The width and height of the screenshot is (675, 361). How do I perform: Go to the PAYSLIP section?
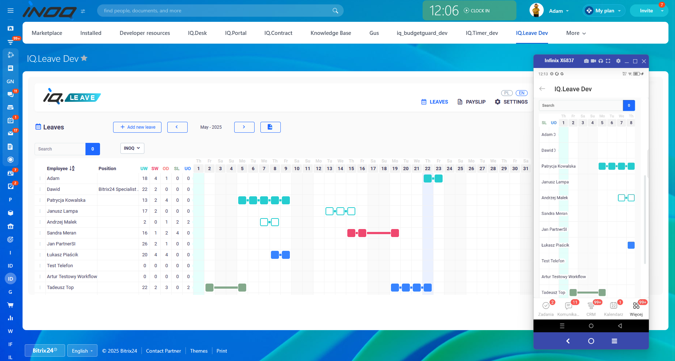(471, 102)
